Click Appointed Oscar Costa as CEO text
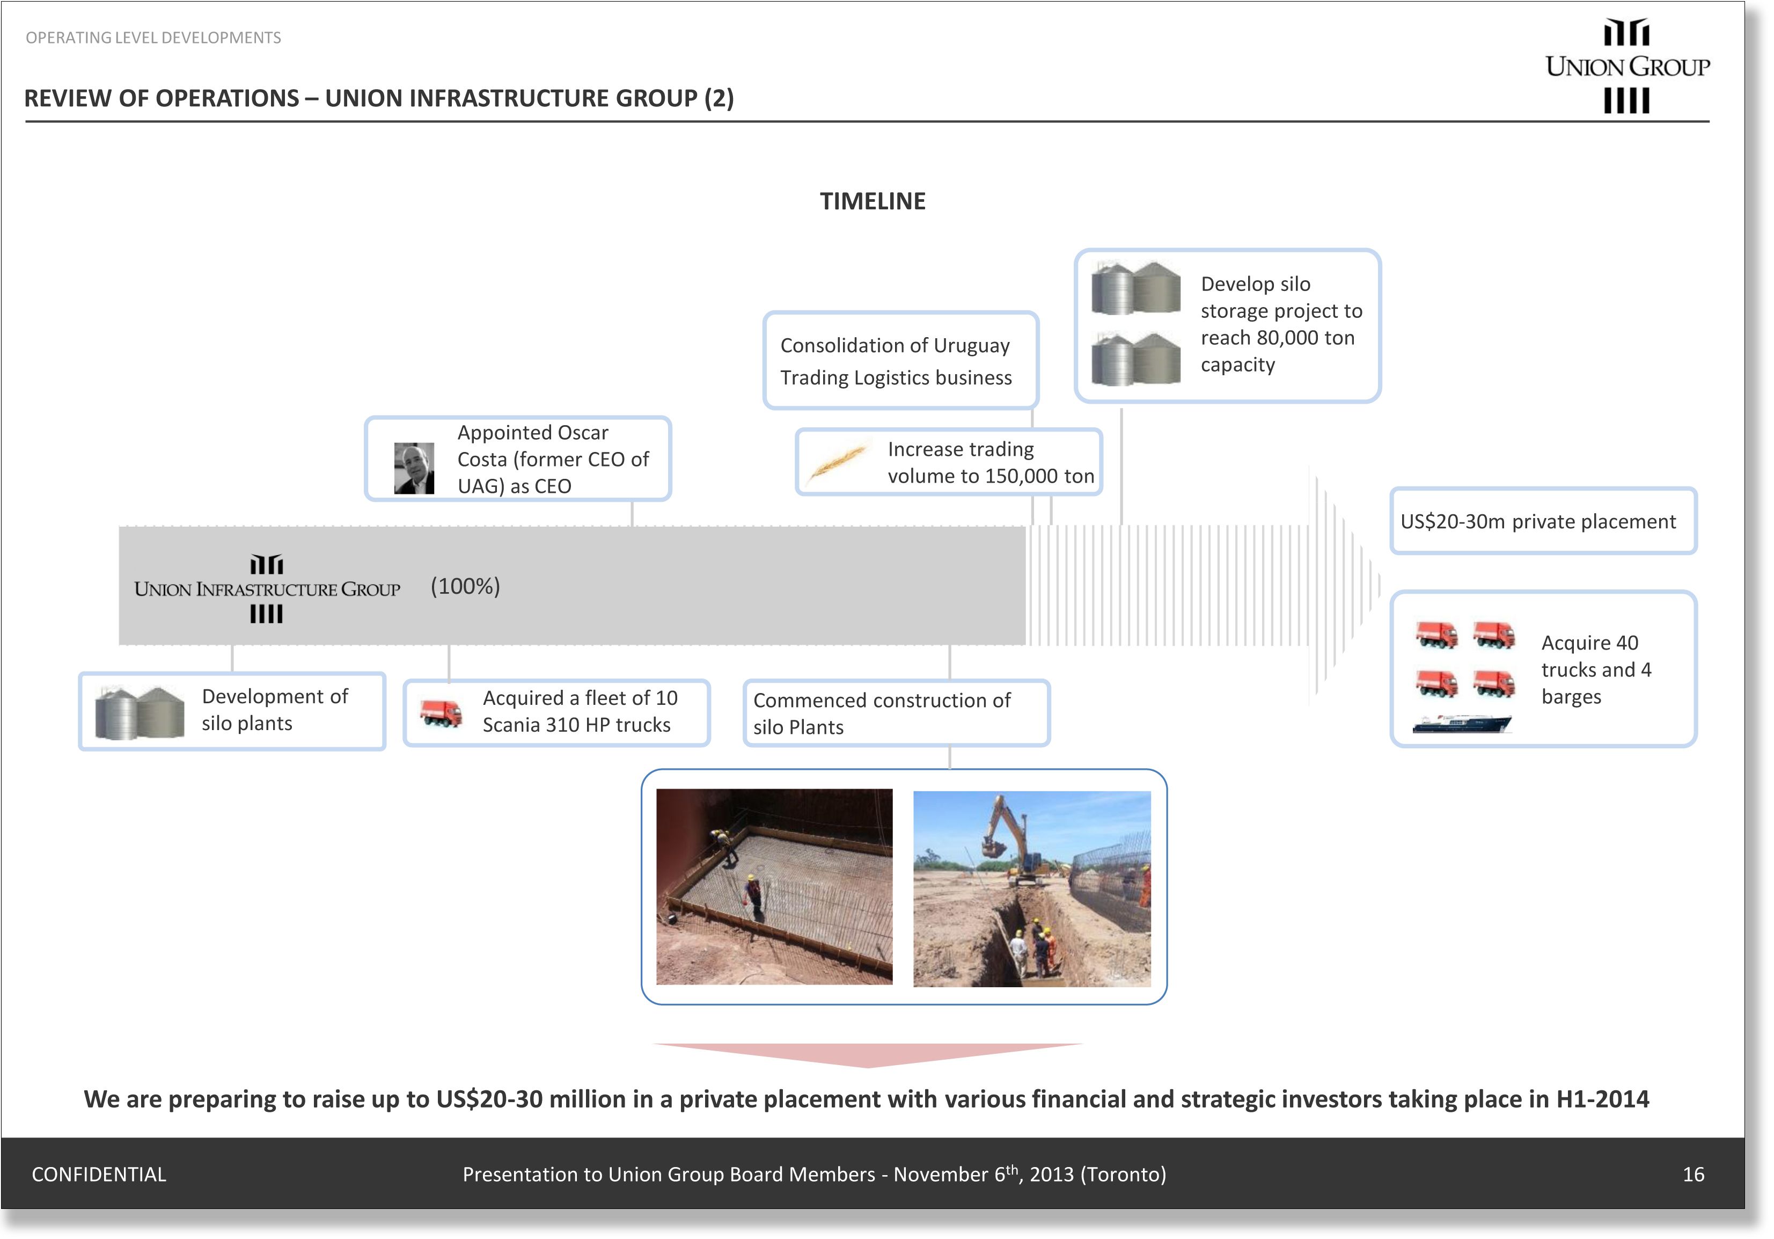Screen dimensions: 1774x1239 553,459
